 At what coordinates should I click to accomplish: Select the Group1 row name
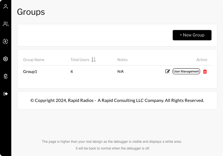(x=30, y=72)
